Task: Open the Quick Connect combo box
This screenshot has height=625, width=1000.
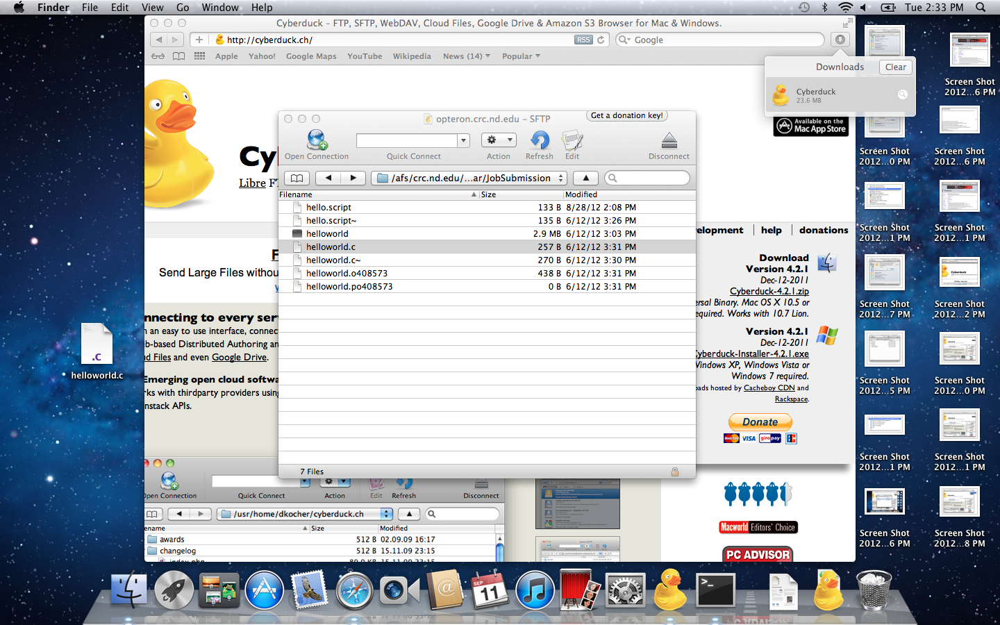Action: pyautogui.click(x=463, y=141)
